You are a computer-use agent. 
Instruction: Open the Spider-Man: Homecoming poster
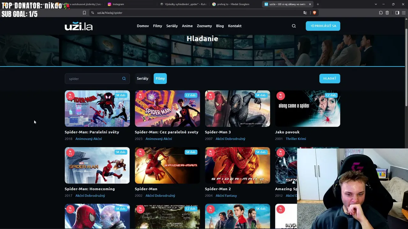tap(97, 165)
